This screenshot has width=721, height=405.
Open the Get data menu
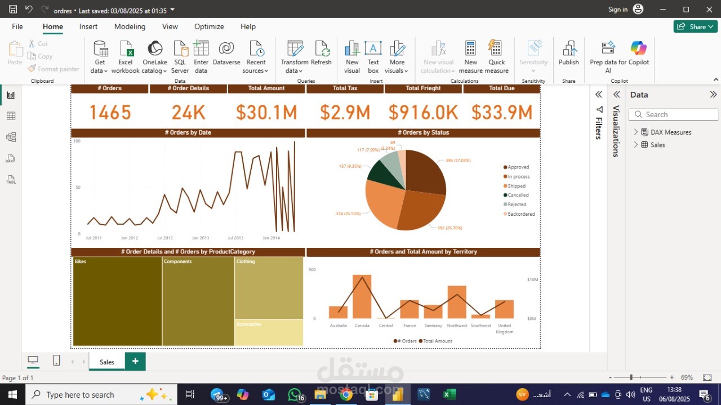[x=100, y=57]
